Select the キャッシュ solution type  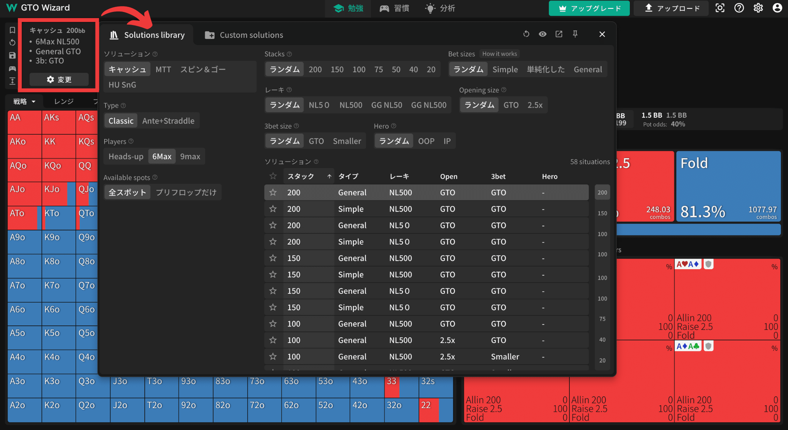[x=127, y=69]
